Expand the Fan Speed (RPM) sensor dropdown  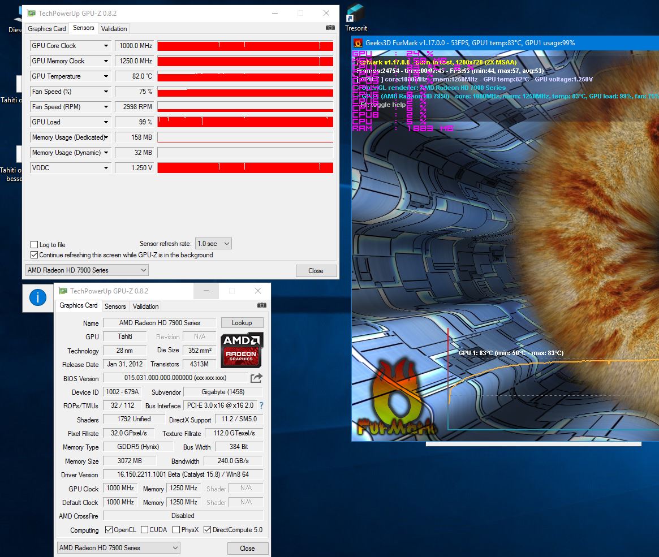[x=106, y=107]
